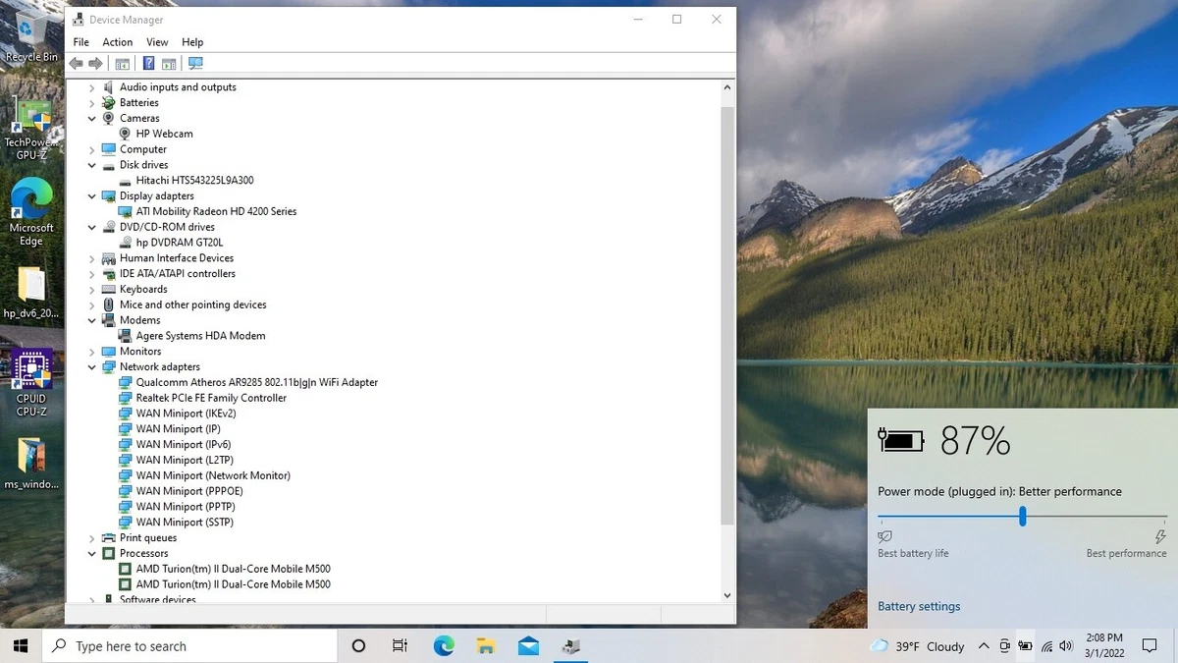This screenshot has height=663, width=1178.
Task: Open the Action Center notification icon
Action: (x=1150, y=646)
